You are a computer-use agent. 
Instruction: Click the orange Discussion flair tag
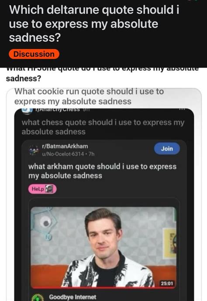tap(34, 54)
